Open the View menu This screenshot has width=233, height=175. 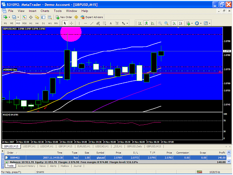click(21, 11)
